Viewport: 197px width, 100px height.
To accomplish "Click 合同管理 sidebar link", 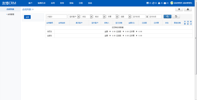I will click(x=11, y=15).
